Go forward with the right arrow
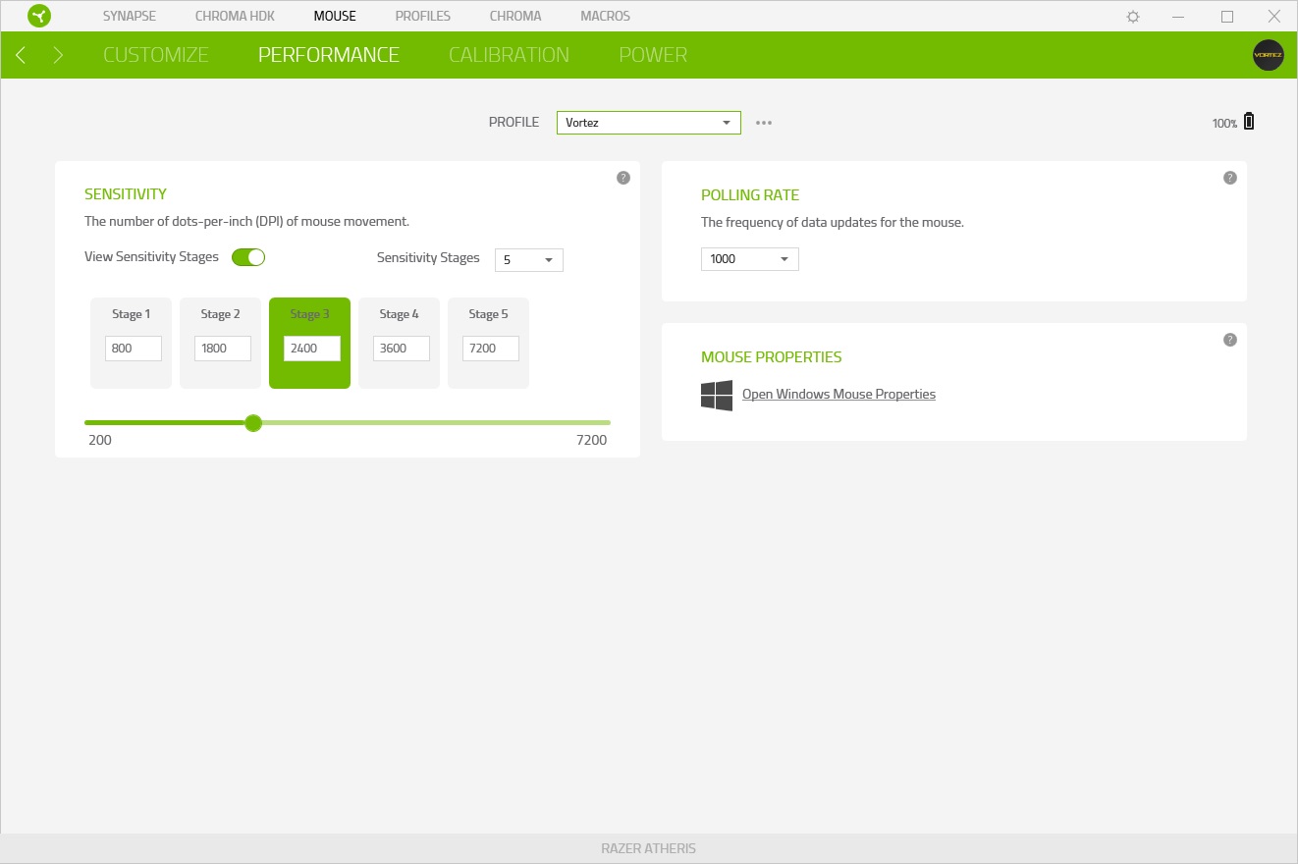The height and width of the screenshot is (864, 1298). pyautogui.click(x=58, y=55)
